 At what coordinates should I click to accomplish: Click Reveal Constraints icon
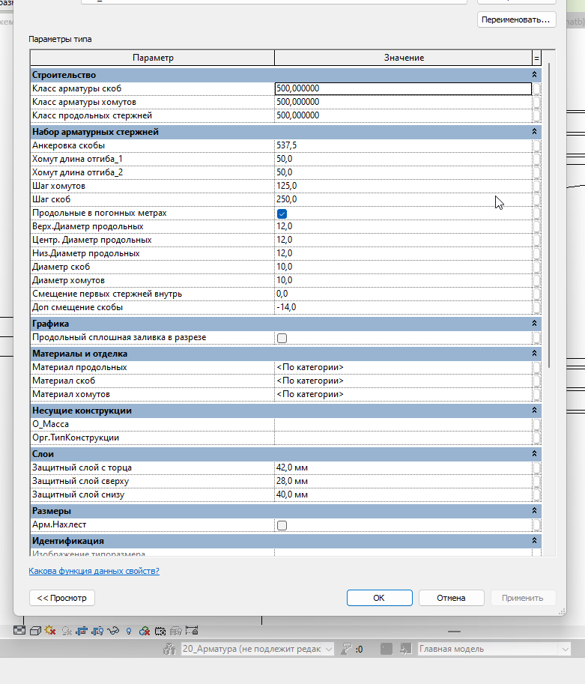point(192,630)
